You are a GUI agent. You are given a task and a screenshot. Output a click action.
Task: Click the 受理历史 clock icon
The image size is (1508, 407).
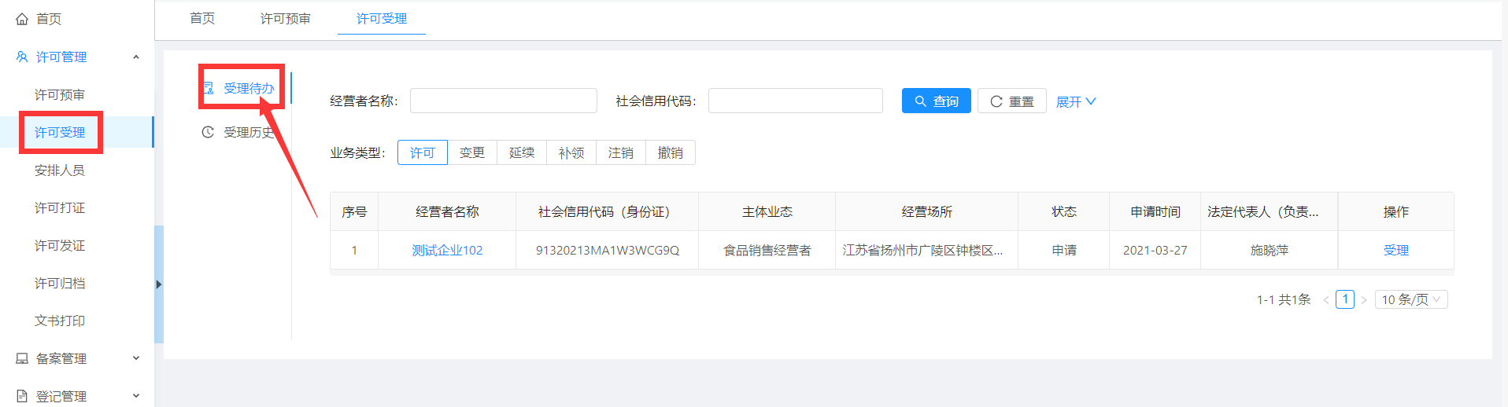pyautogui.click(x=208, y=132)
